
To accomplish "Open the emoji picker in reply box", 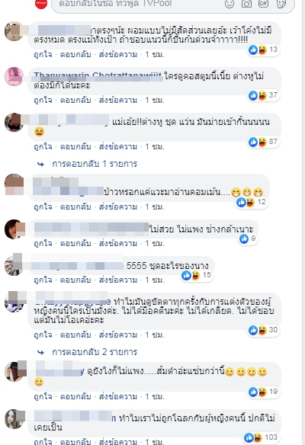I will point(230,3).
